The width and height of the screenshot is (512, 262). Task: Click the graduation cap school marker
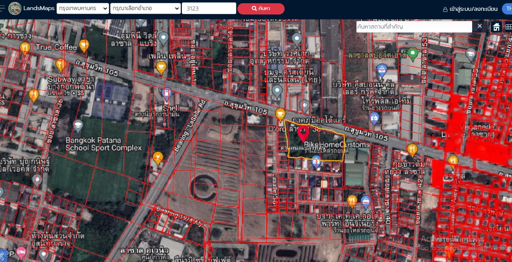tap(471, 54)
